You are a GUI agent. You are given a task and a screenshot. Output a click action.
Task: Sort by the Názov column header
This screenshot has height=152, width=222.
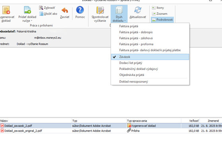[36, 121]
